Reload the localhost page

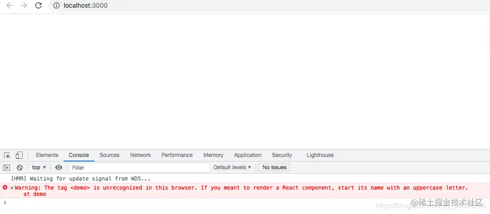pos(38,5)
